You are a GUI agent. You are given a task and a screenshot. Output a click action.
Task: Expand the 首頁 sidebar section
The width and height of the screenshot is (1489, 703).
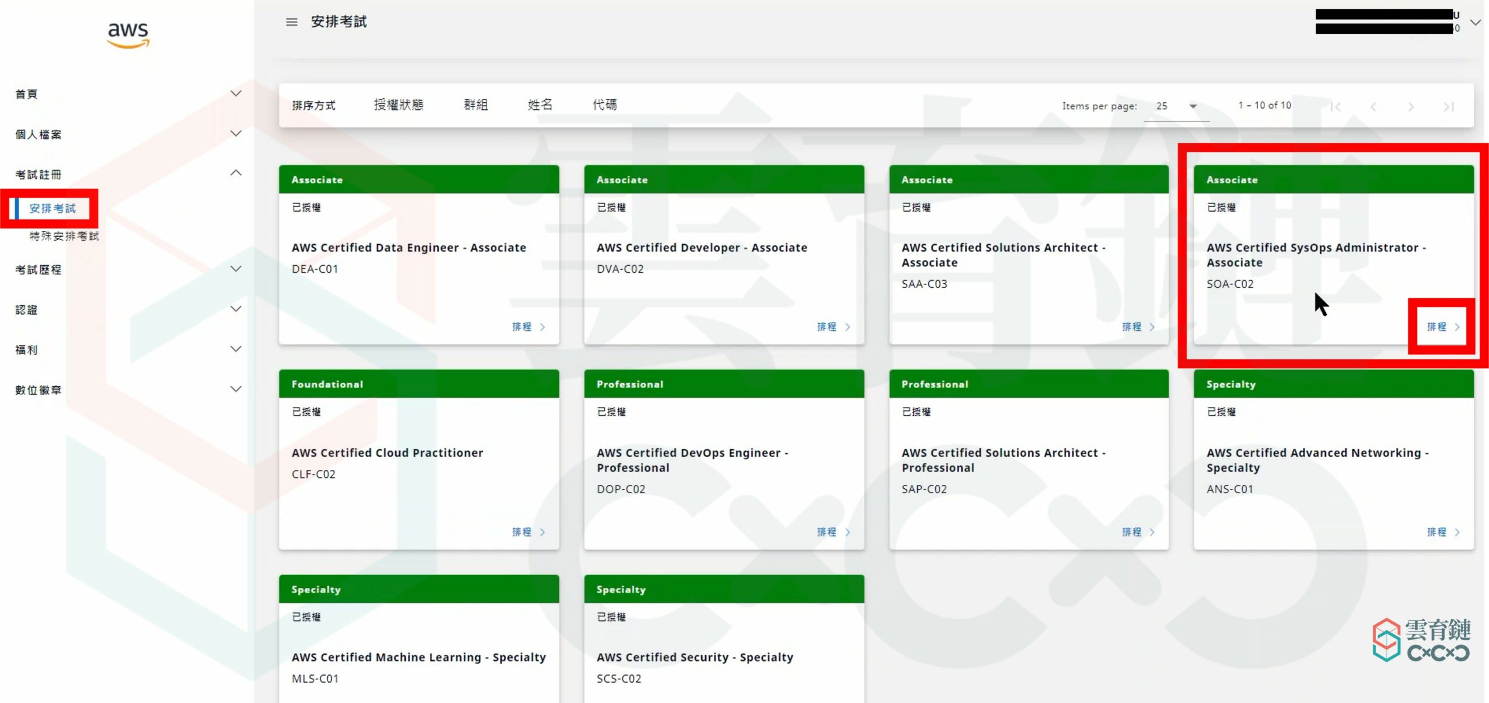236,94
